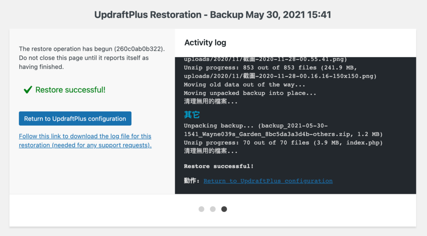Click the Moving unpacked backup into place line
This screenshot has width=427, height=236.
tap(250, 93)
